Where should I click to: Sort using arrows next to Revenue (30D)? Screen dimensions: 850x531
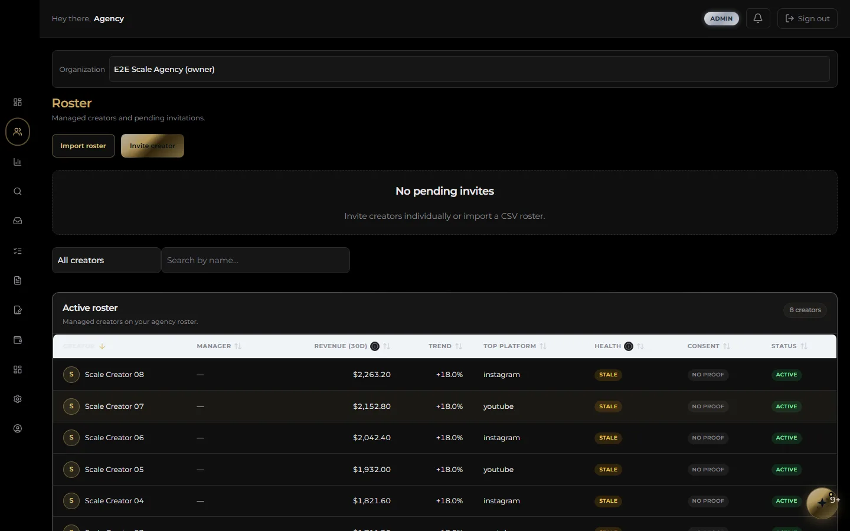coord(387,346)
